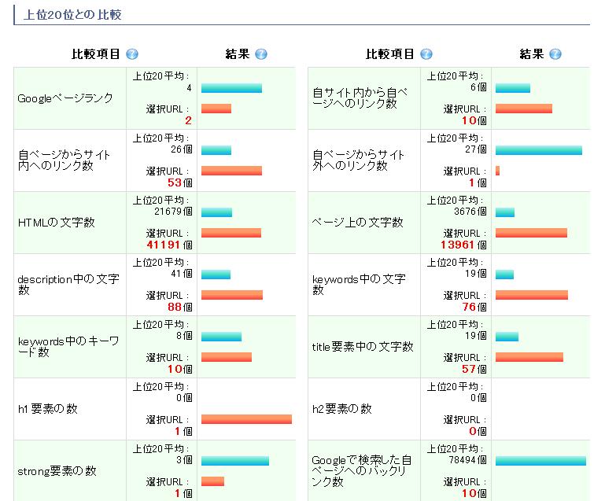Click the orange bar for title要素中の文字数
605x501 pixels.
(x=529, y=357)
